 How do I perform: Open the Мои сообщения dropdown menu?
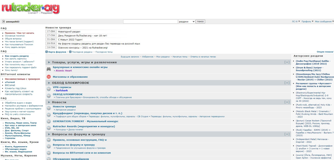coord(324,21)
